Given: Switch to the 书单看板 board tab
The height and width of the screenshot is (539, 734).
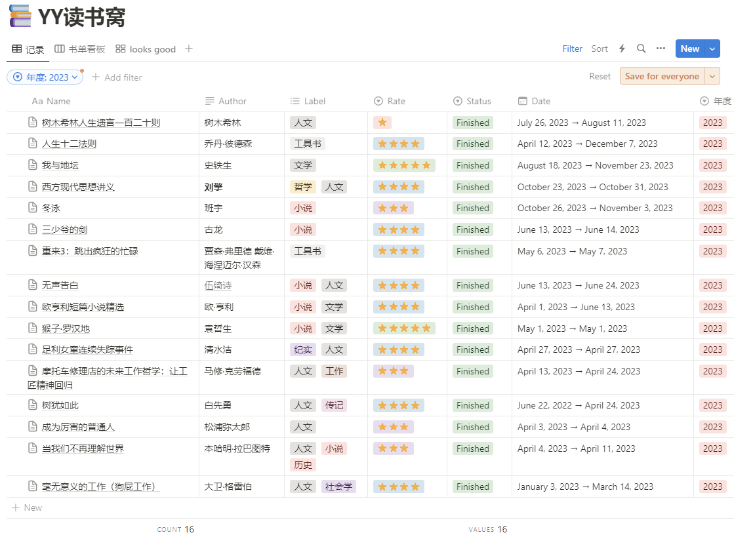Looking at the screenshot, I should coord(79,49).
